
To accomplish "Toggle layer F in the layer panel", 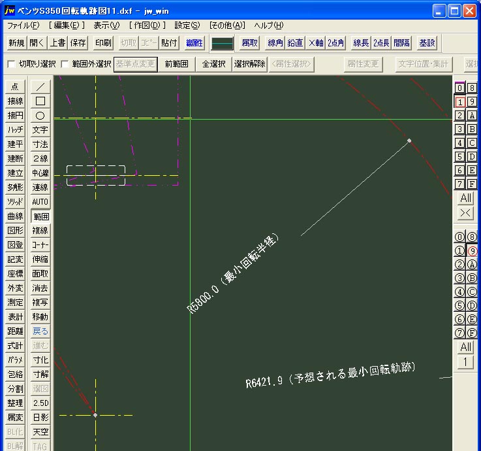I will pyautogui.click(x=472, y=184).
